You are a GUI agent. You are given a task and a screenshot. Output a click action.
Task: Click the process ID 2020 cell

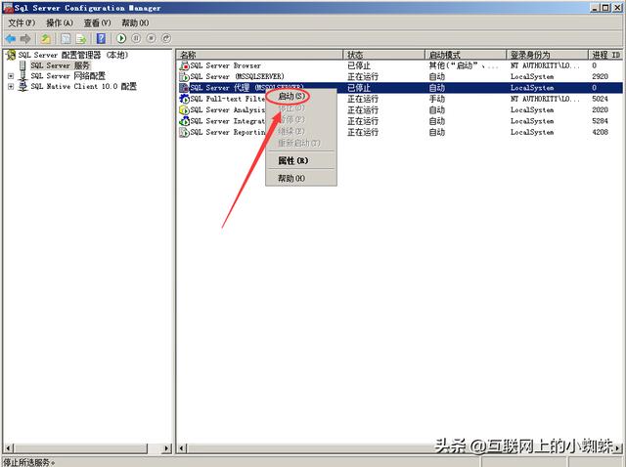pyautogui.click(x=600, y=109)
